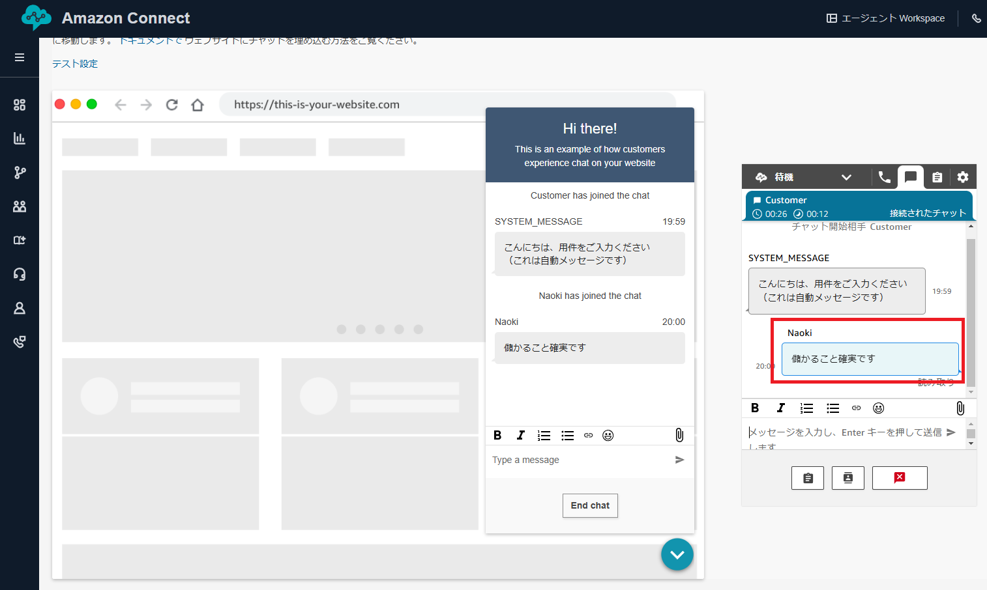Collapse chat widget with round chevron button

click(x=677, y=555)
